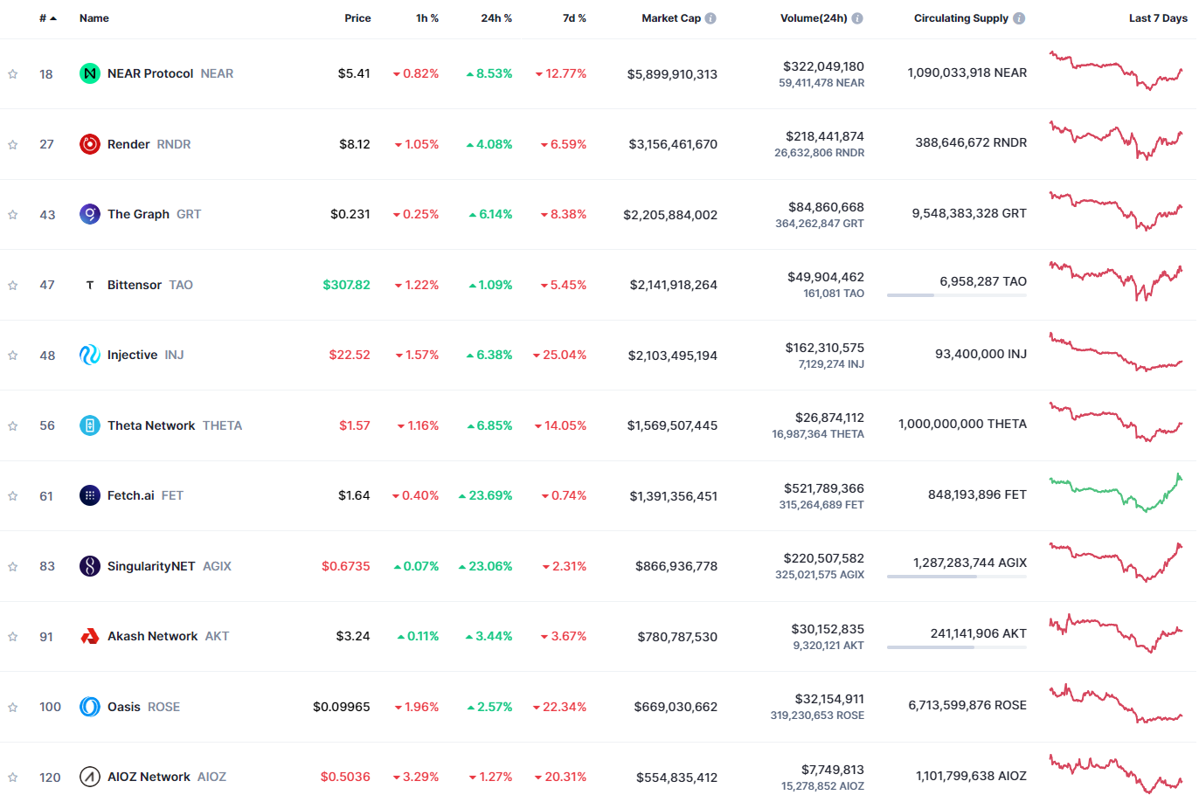This screenshot has height=795, width=1199.
Task: Click the Render coin logo
Action: (x=90, y=144)
